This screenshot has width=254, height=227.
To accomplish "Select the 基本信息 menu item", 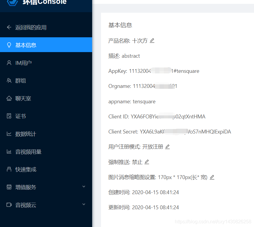I will point(46,45).
